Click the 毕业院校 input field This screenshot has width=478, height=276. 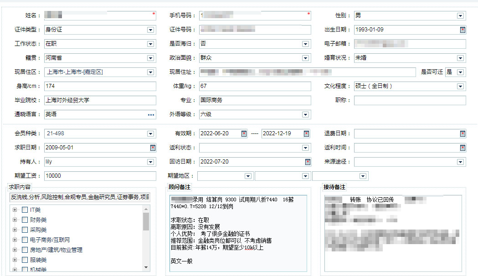point(100,100)
